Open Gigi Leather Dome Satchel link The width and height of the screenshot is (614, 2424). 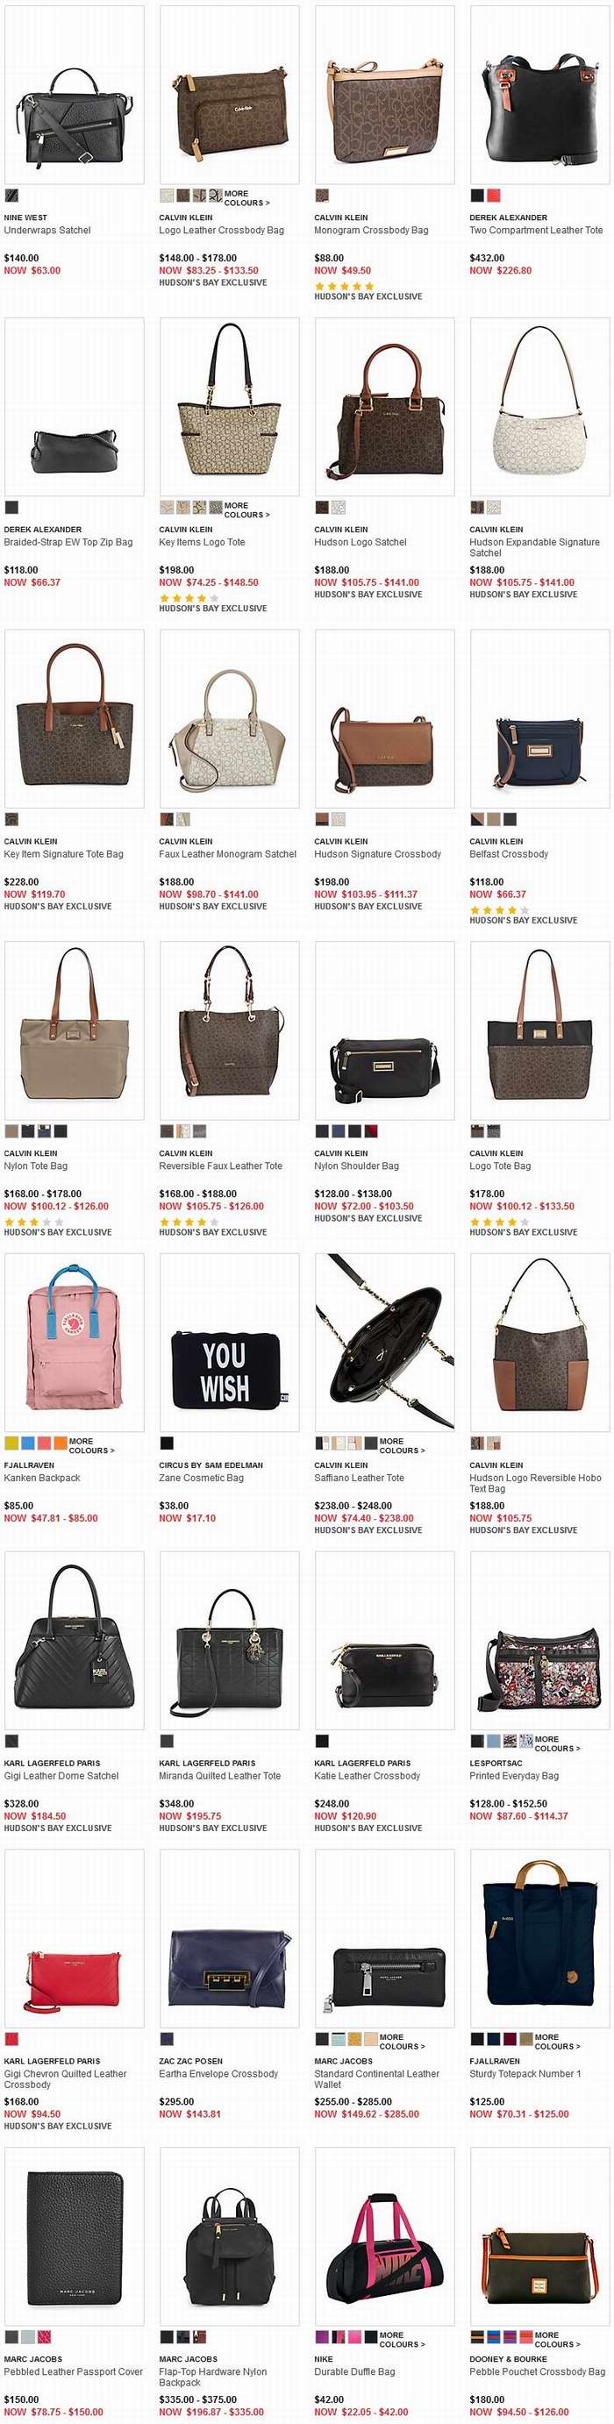point(61,1776)
